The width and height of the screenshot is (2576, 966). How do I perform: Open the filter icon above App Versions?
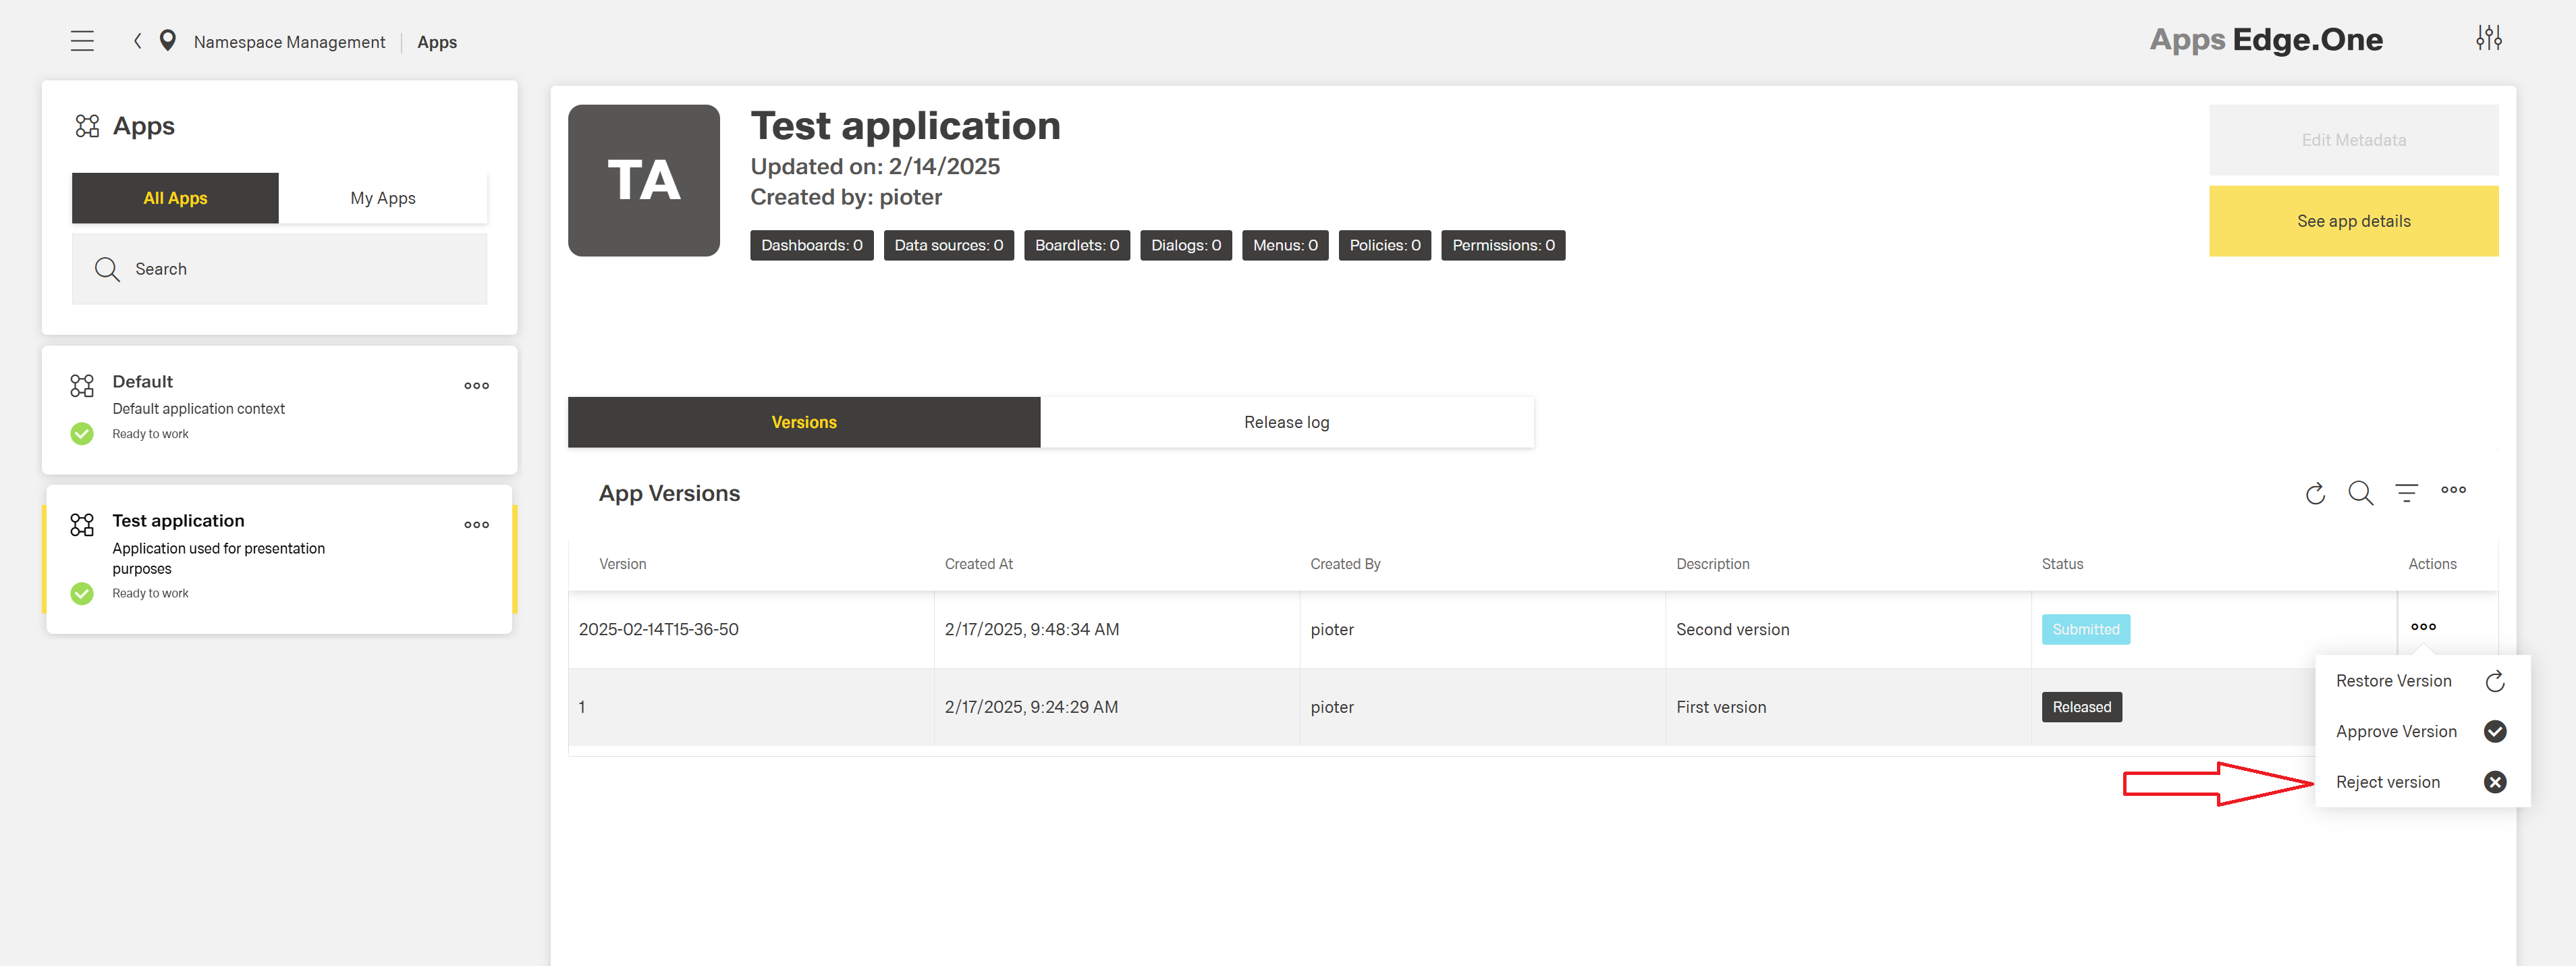(2406, 493)
